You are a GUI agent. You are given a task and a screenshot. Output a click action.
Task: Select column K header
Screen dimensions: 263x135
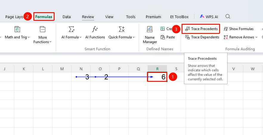tap(24, 69)
